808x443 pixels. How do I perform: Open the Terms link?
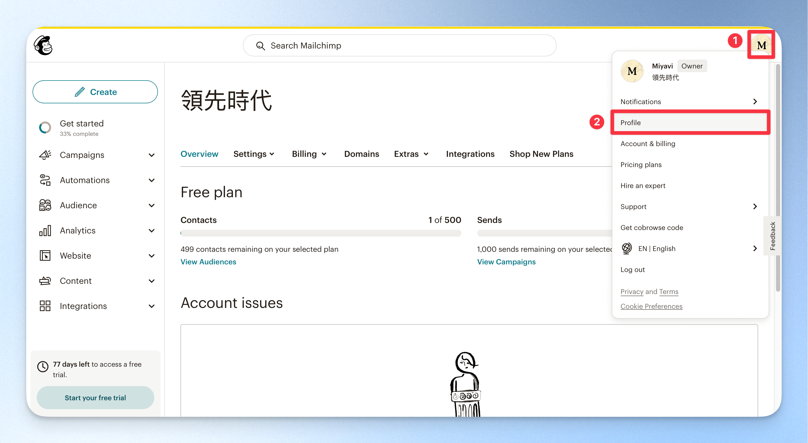click(668, 292)
